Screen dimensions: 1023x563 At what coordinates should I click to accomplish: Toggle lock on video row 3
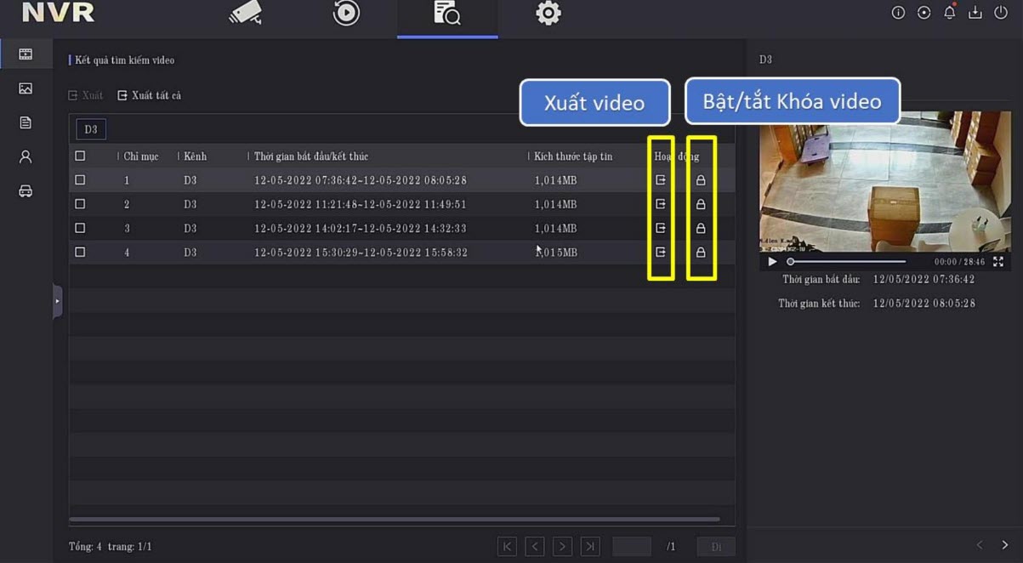click(701, 229)
